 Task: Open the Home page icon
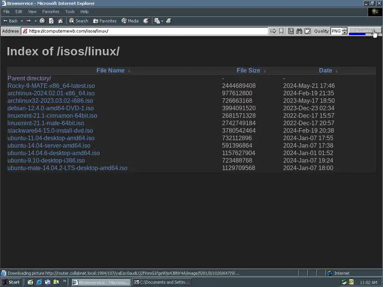pos(60,21)
